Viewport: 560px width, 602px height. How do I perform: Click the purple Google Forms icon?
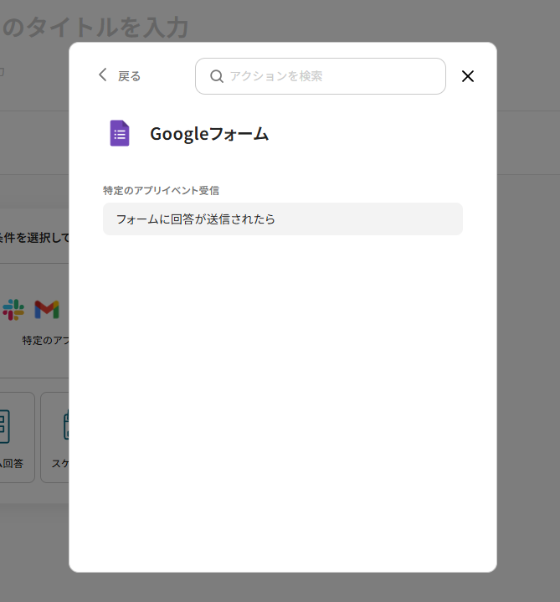click(120, 133)
